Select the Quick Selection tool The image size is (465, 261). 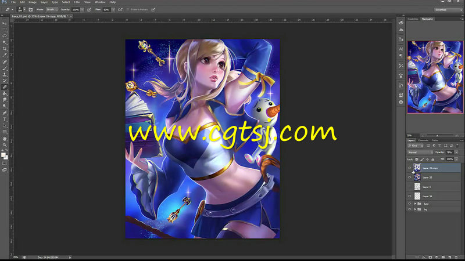[x=5, y=42]
